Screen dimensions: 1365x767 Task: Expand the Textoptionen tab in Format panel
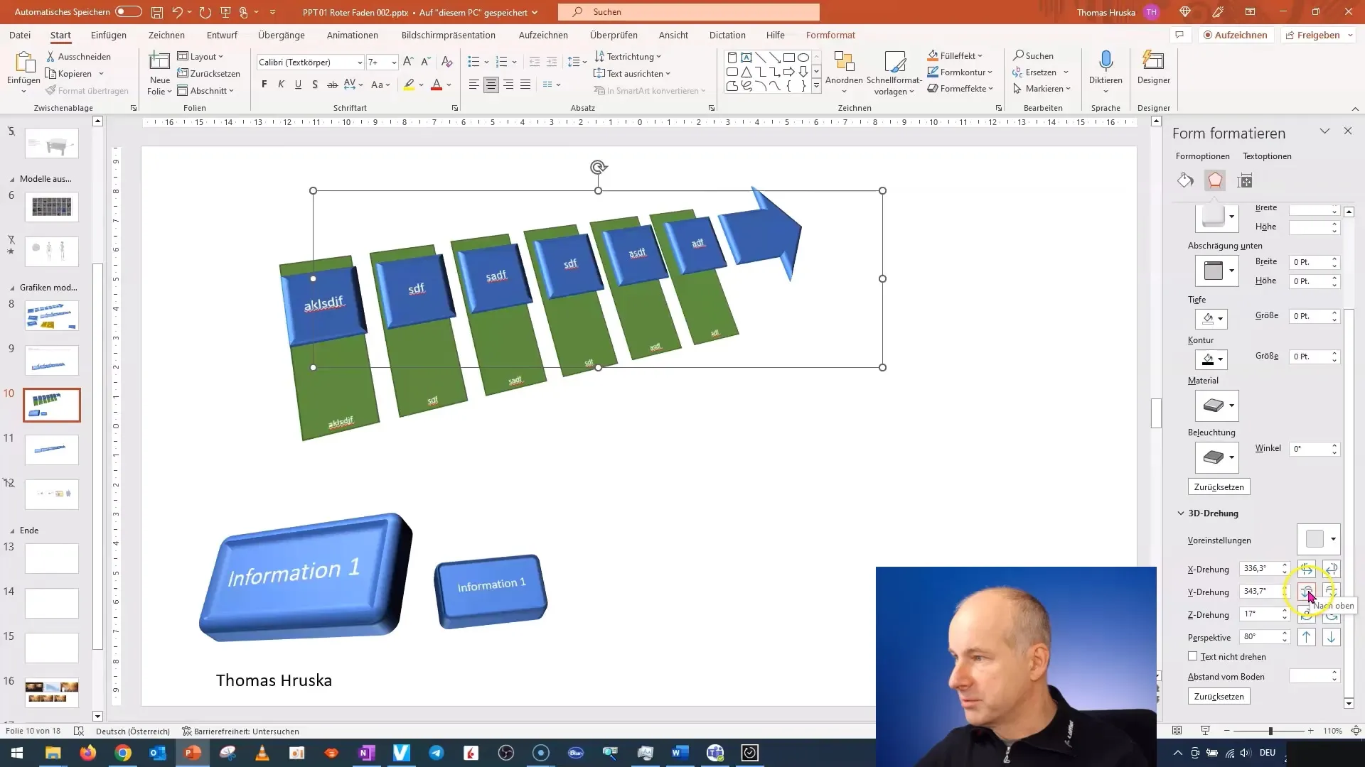[x=1268, y=156]
